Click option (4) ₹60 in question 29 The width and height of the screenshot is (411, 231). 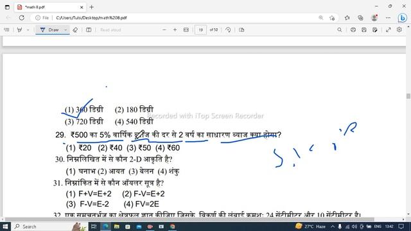pyautogui.click(x=168, y=148)
